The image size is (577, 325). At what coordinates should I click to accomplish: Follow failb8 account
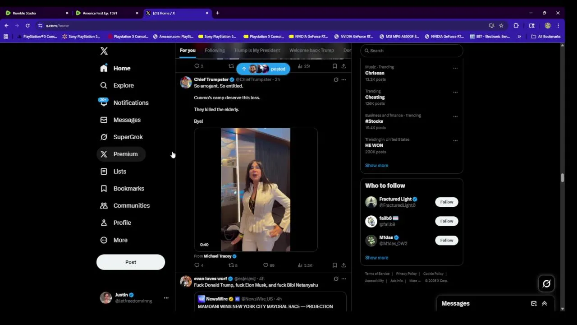pos(447,221)
